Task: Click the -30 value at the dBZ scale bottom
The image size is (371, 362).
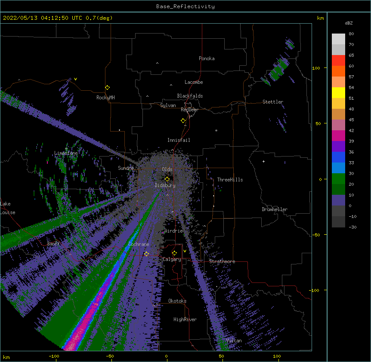Action: coord(352,227)
